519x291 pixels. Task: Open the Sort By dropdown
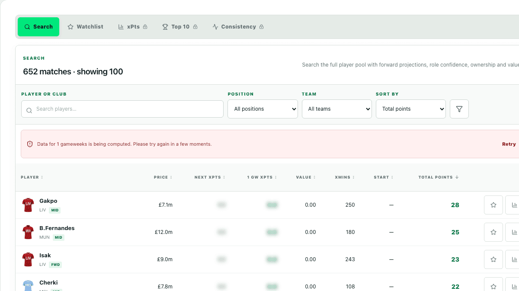[x=411, y=109]
